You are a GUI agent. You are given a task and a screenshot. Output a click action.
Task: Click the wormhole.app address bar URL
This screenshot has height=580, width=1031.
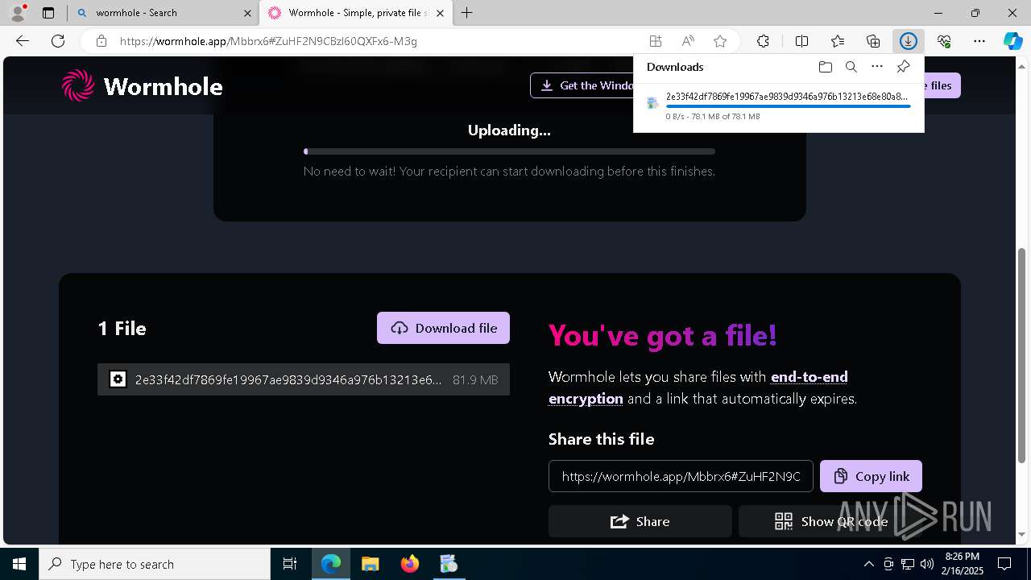point(268,41)
